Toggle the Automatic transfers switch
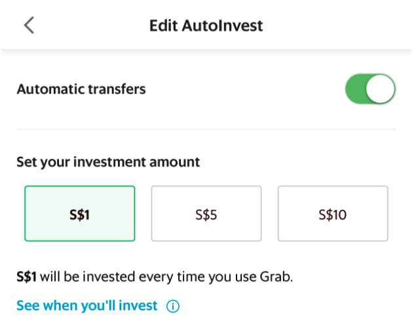Viewport: 420px width, 332px height. coord(370,89)
